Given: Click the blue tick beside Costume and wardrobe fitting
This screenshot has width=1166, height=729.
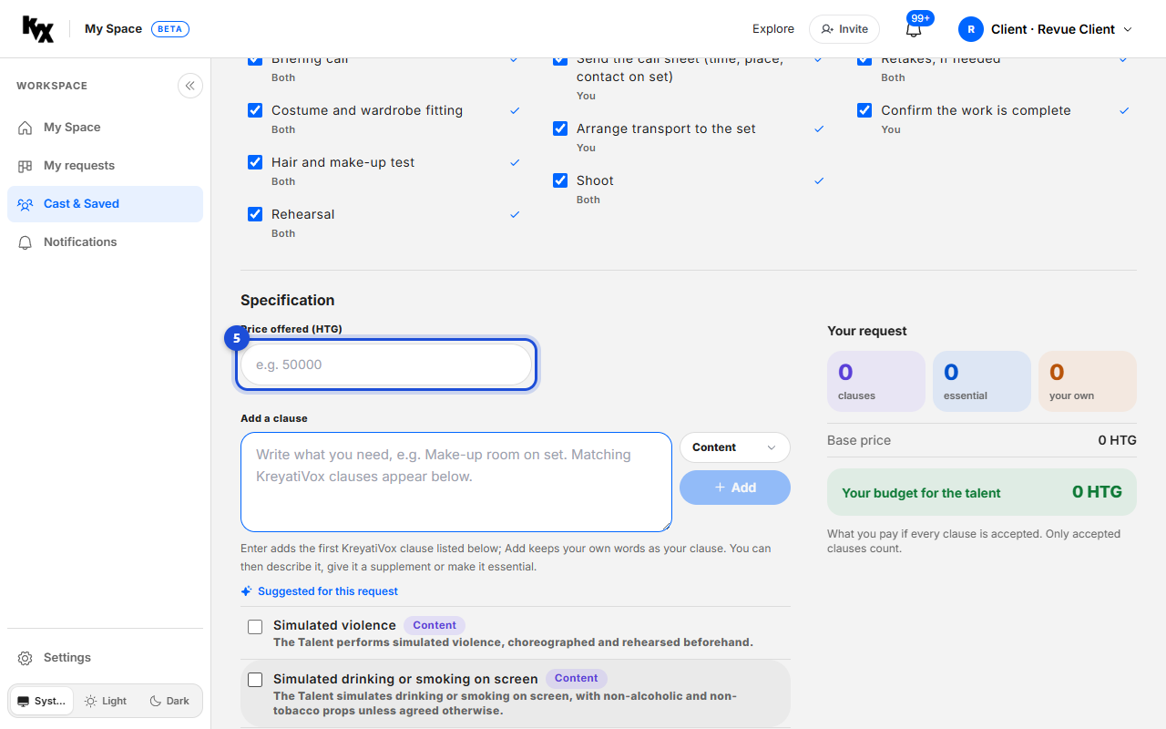Looking at the screenshot, I should (515, 111).
